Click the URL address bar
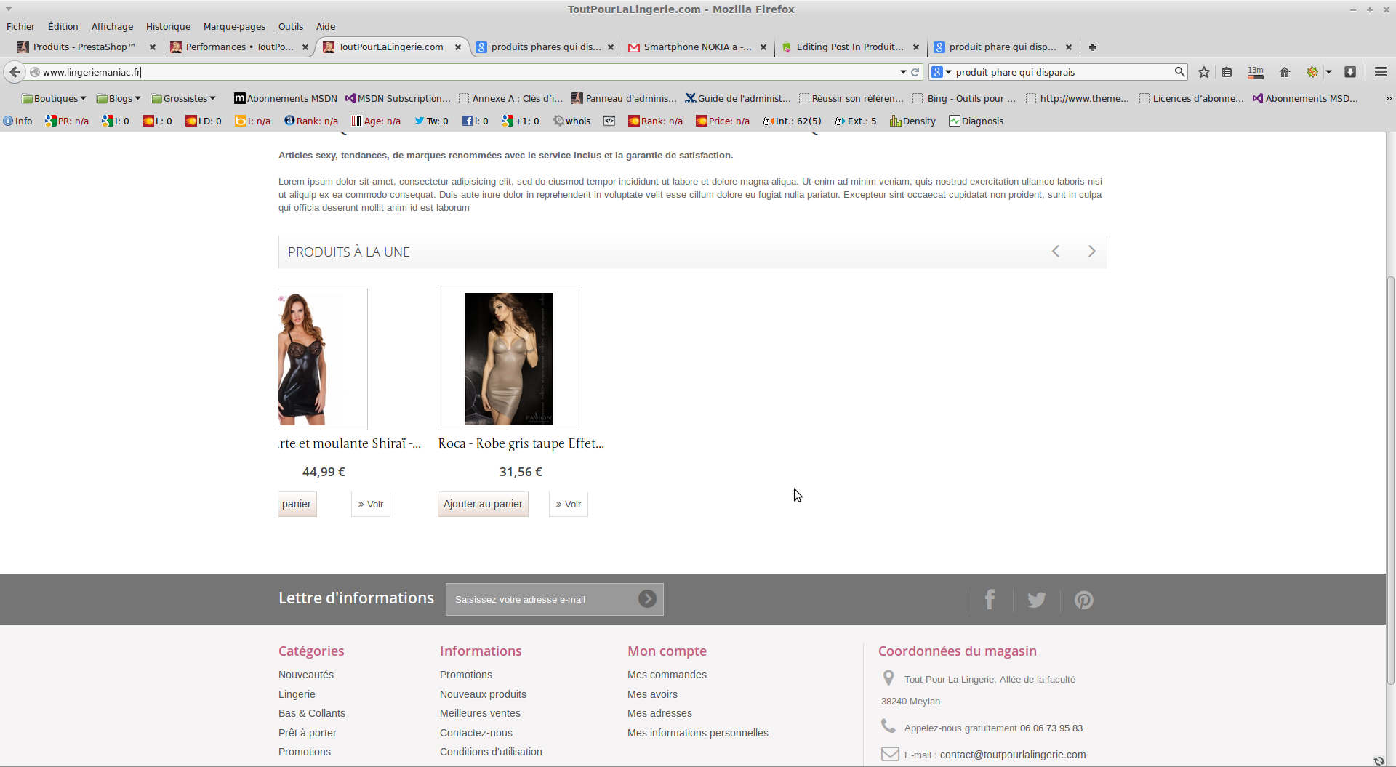Viewport: 1396px width, 767px height. click(465, 72)
